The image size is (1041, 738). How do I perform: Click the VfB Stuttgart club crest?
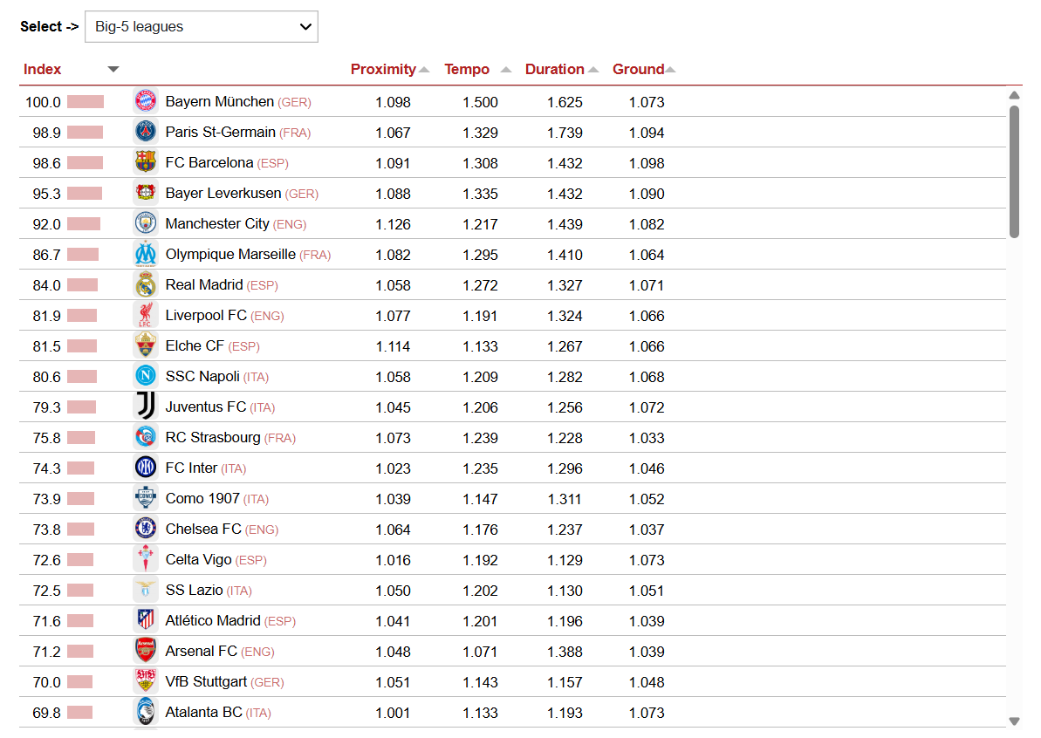coord(146,681)
